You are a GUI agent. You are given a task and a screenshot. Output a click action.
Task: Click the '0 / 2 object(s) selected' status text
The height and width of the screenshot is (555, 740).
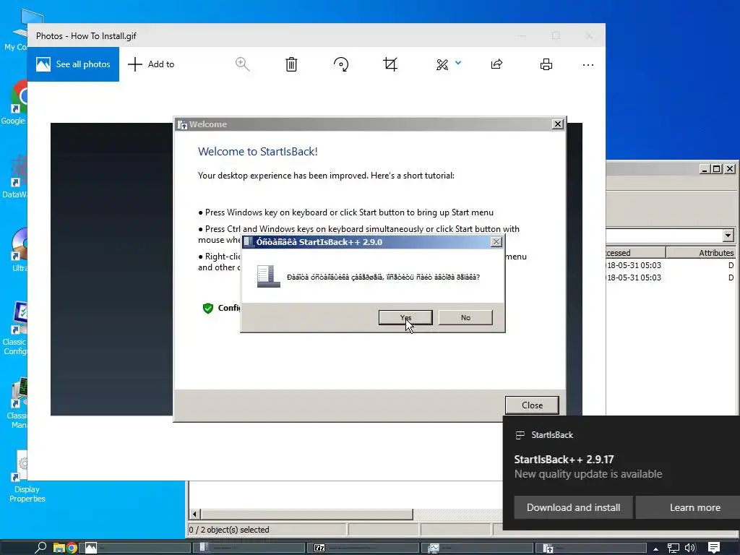click(x=229, y=530)
